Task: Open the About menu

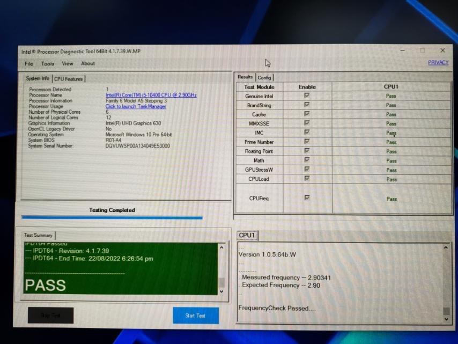Action: tap(88, 63)
